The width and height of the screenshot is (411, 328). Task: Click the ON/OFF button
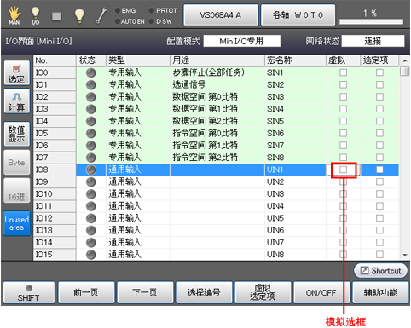(x=321, y=292)
